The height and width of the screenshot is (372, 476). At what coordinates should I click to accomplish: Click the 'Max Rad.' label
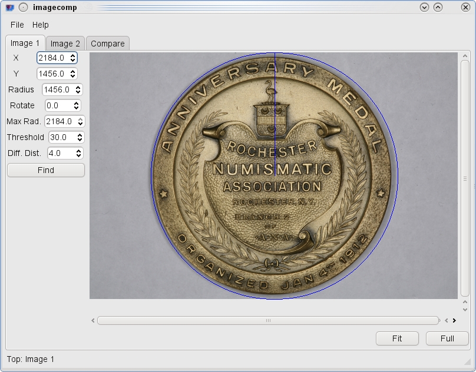point(24,121)
